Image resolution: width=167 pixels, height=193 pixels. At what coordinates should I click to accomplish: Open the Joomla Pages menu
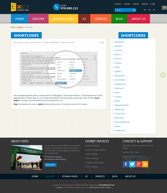pyautogui.click(x=63, y=19)
